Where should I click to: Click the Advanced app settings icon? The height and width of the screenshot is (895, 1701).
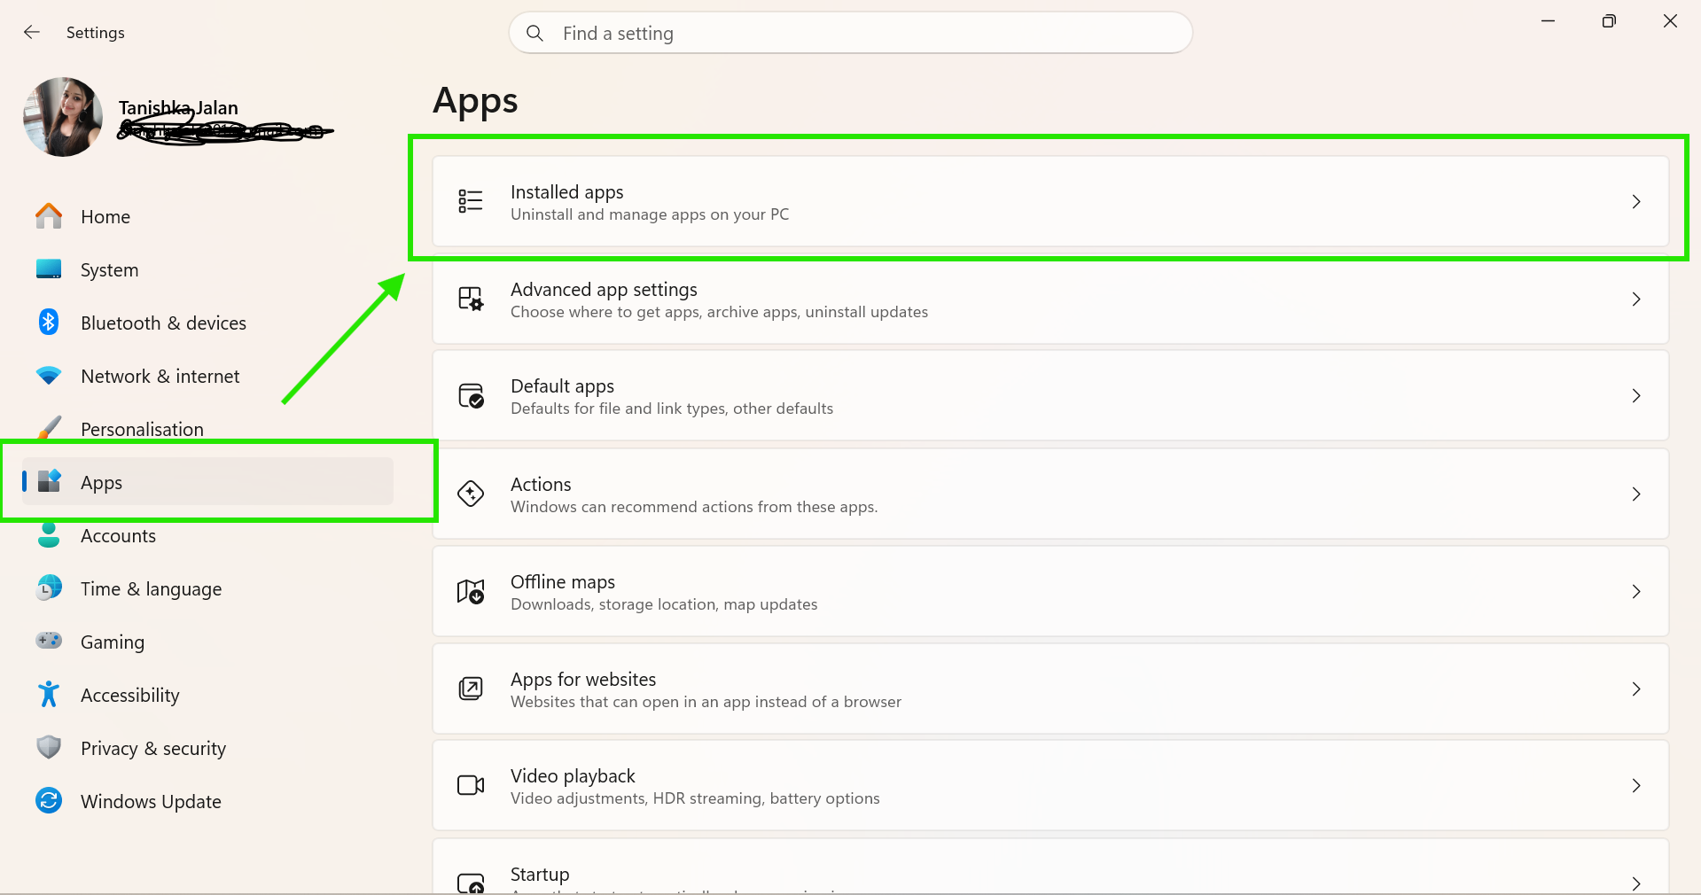[471, 299]
